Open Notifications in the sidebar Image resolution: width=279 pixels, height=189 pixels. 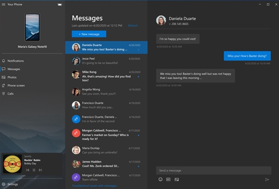15,61
